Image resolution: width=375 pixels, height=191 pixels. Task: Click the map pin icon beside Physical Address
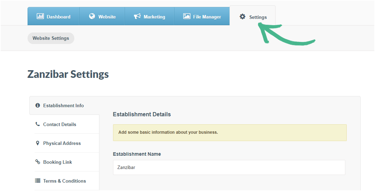[38, 143]
